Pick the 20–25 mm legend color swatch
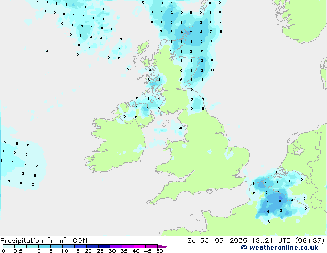The height and width of the screenshot is (253, 327). 92,246
